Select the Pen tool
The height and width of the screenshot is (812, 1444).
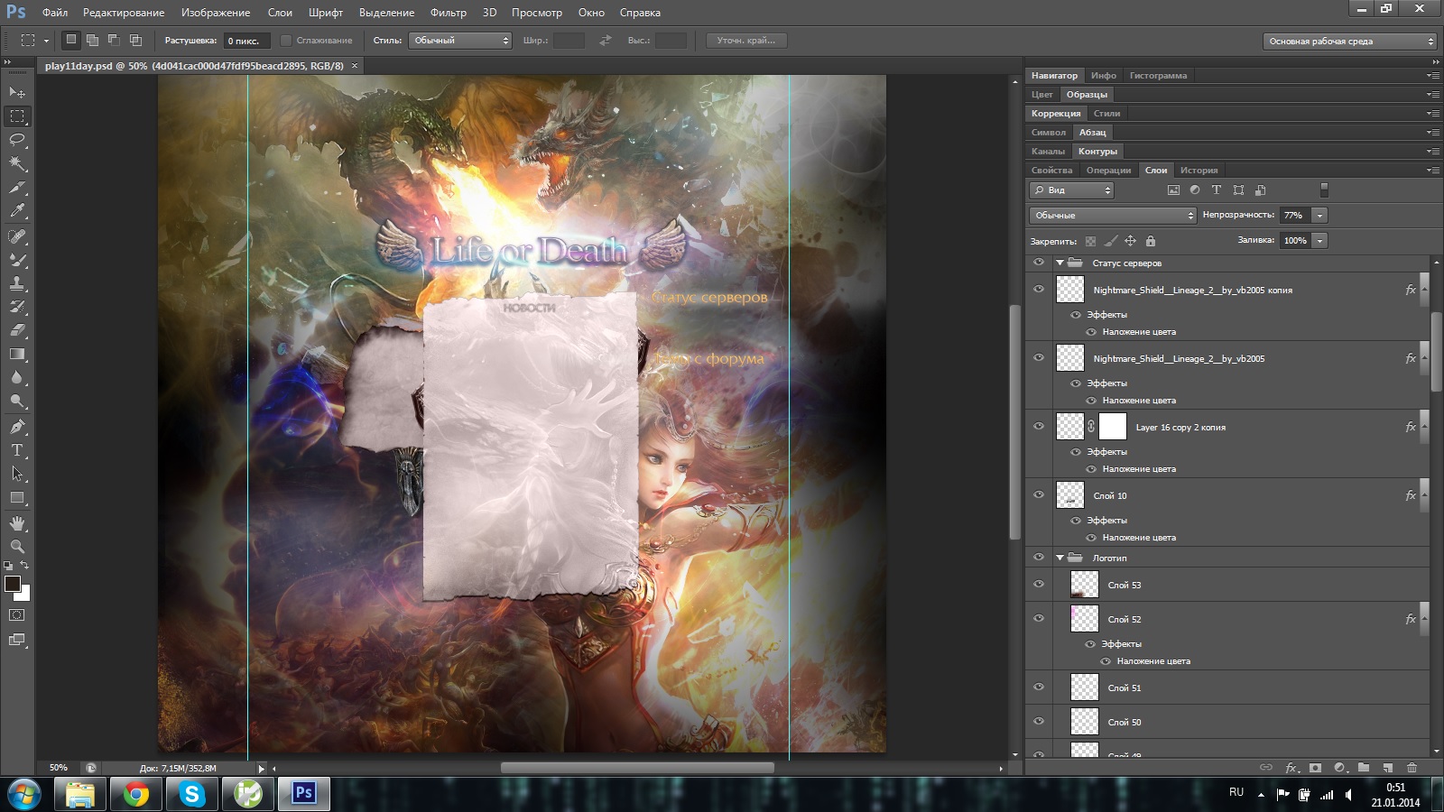pos(17,426)
